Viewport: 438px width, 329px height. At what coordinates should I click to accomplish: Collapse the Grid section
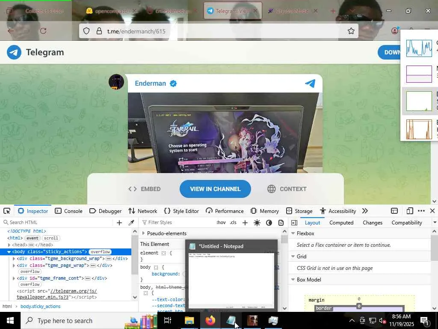coord(293,256)
